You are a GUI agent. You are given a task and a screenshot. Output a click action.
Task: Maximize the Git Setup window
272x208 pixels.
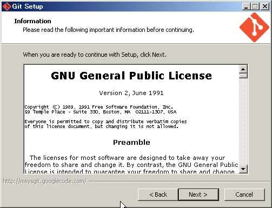pos(255,6)
